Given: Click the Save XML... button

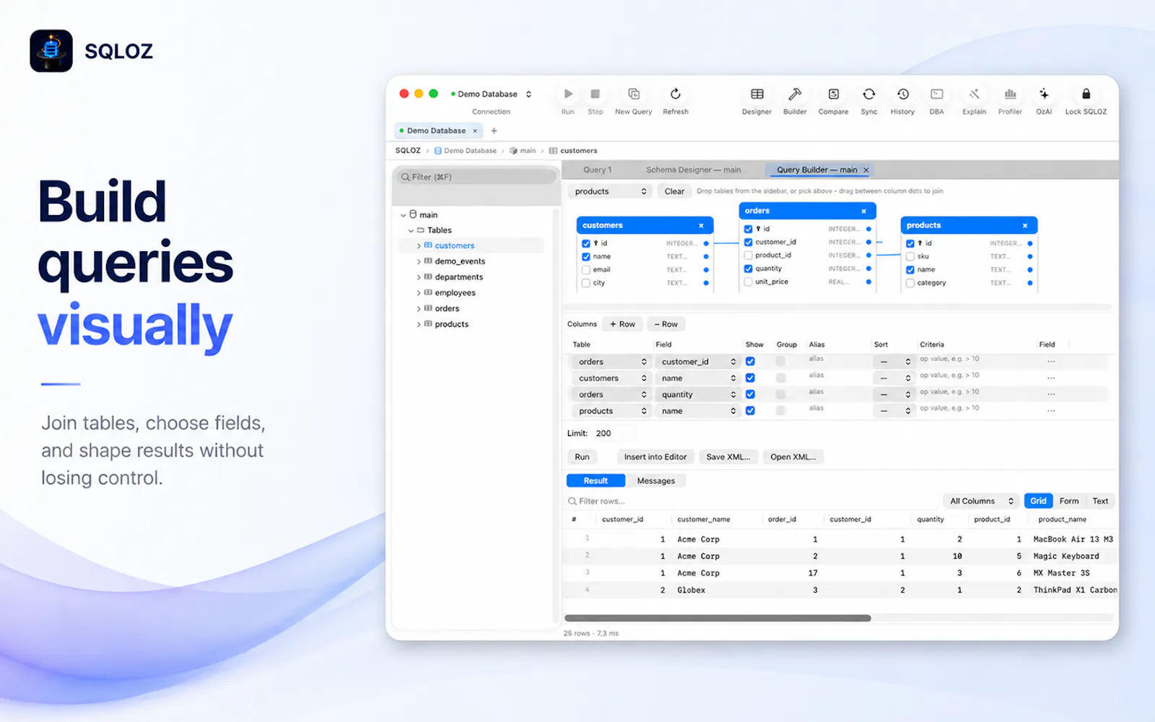Looking at the screenshot, I should pyautogui.click(x=728, y=457).
